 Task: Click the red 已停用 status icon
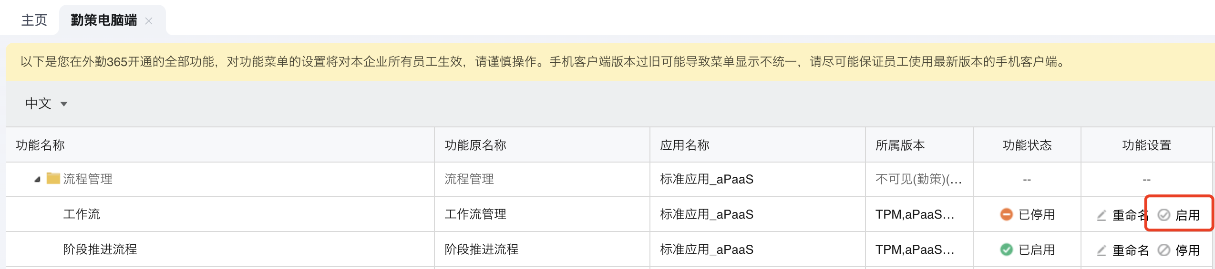pos(1006,214)
